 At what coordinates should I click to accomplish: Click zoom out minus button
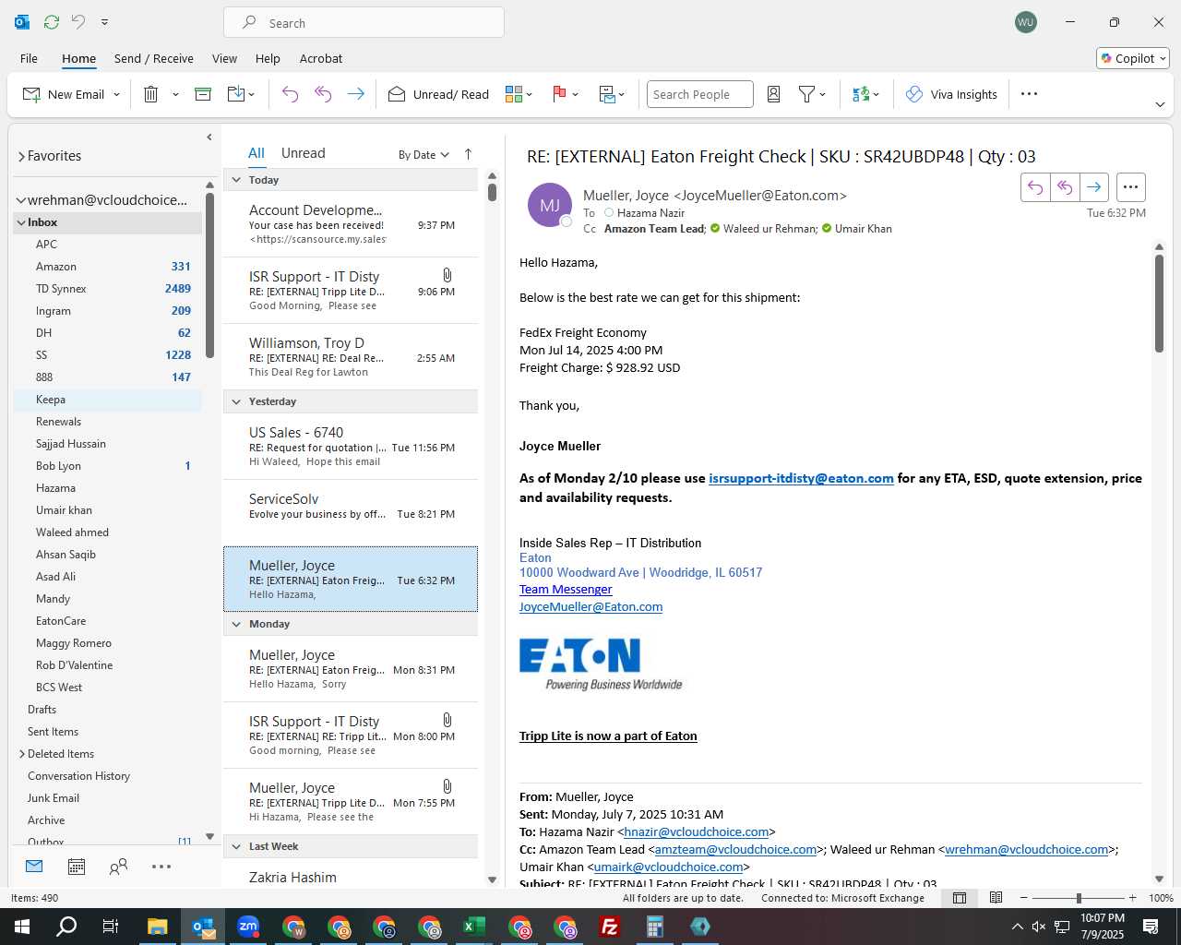(x=1023, y=898)
